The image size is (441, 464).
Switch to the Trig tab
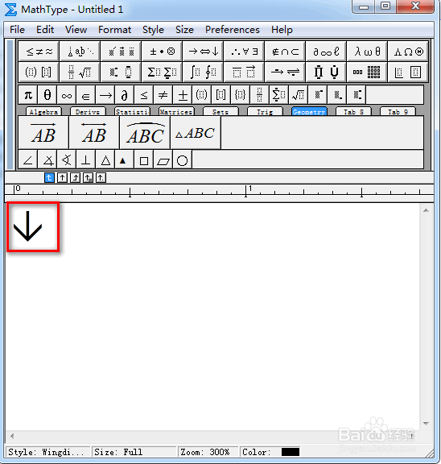(x=265, y=111)
